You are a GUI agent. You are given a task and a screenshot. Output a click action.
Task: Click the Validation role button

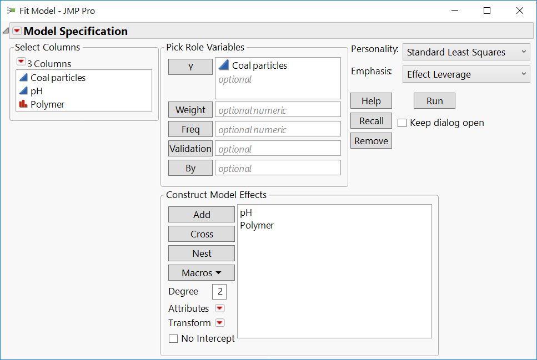click(x=190, y=149)
